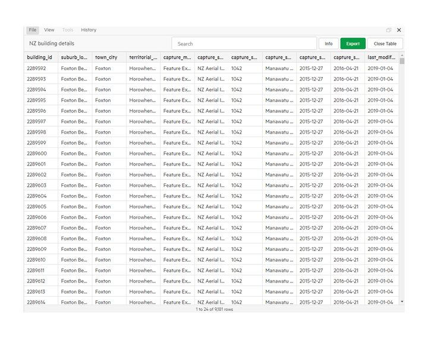
Task: Click 2019-01-04 in row 2289612
Action: (381, 281)
